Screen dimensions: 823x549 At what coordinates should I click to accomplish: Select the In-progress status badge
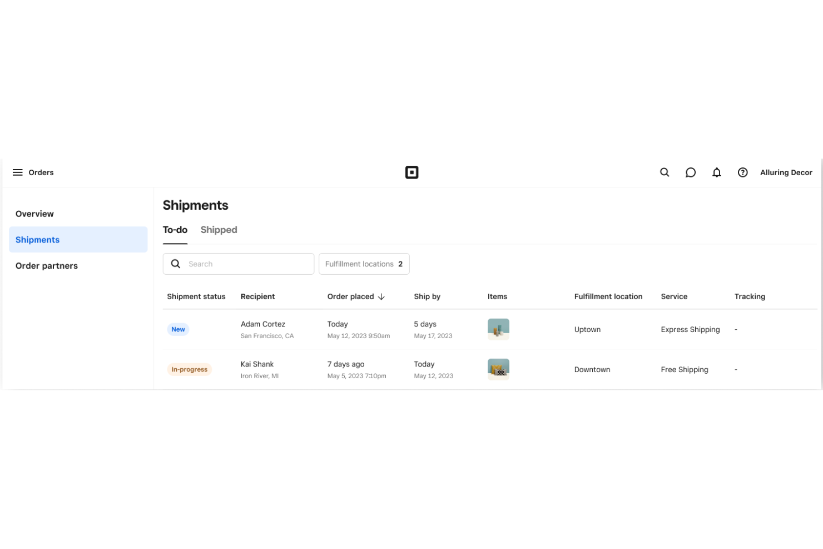coord(189,369)
